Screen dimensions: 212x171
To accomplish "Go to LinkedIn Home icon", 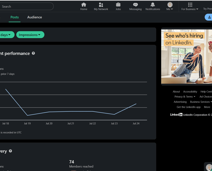I will pyautogui.click(x=84, y=5).
